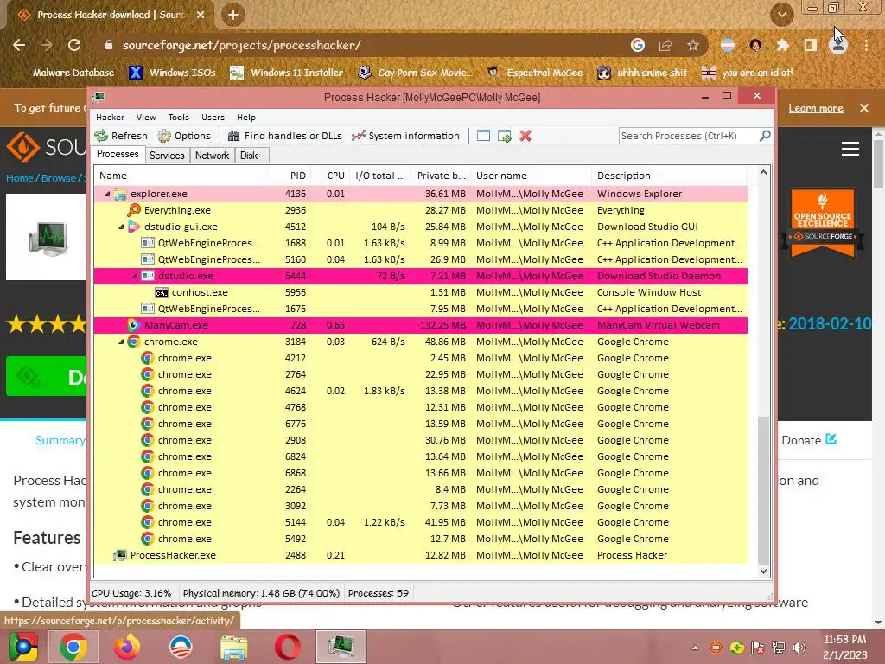Open Malware Database bookmark
This screenshot has width=885, height=664.
pyautogui.click(x=73, y=73)
